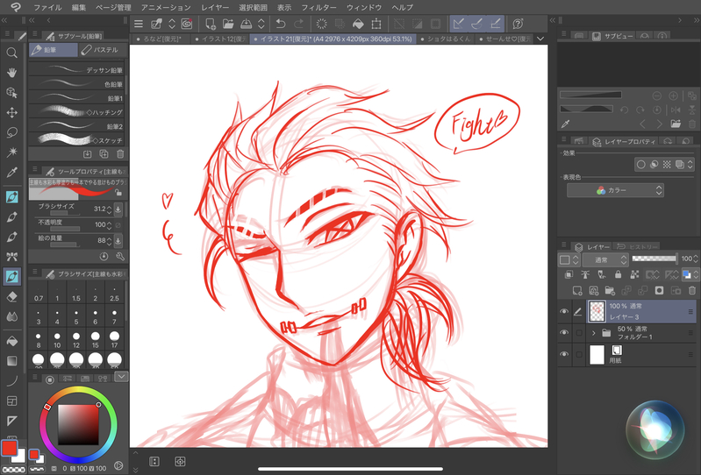
Task: Toggle visibility of 用紙 layer
Action: coord(564,354)
